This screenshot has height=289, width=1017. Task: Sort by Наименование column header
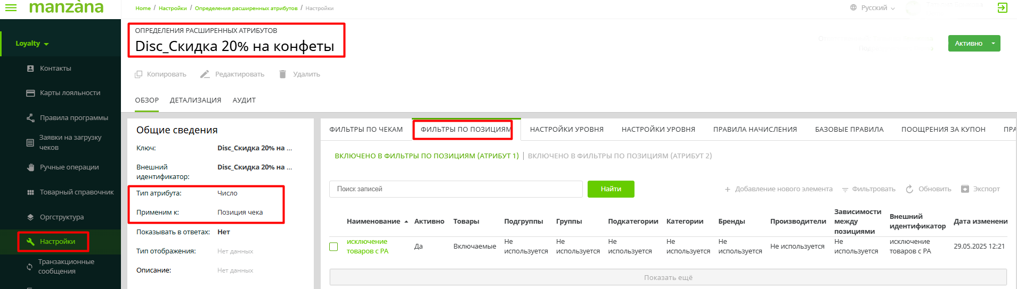373,222
